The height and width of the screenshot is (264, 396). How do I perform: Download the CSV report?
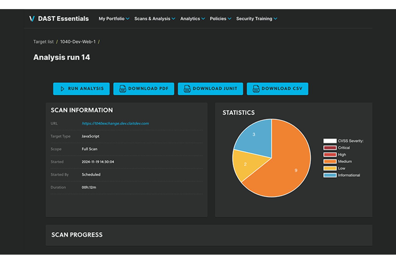click(x=277, y=89)
